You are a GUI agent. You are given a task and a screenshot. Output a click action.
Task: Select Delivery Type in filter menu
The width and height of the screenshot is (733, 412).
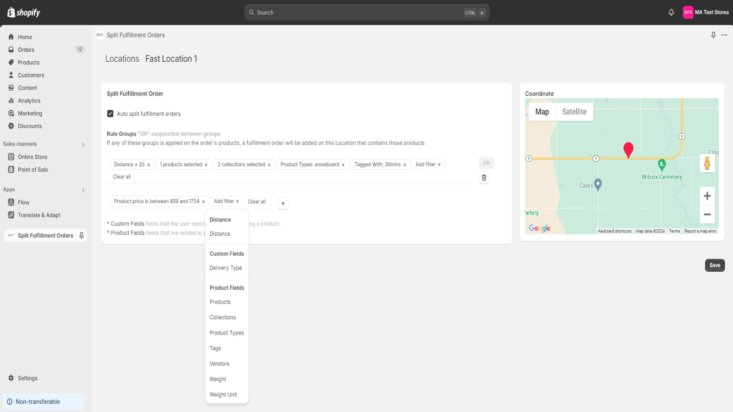pos(225,268)
